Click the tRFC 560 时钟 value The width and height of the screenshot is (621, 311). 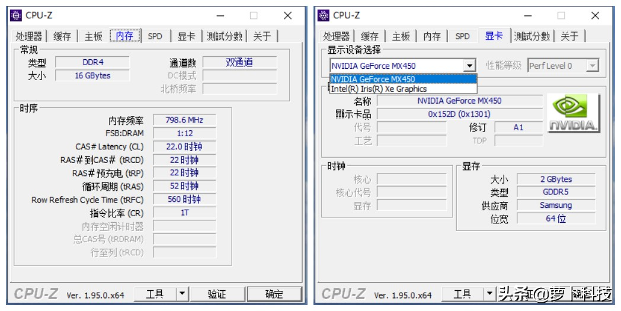184,199
